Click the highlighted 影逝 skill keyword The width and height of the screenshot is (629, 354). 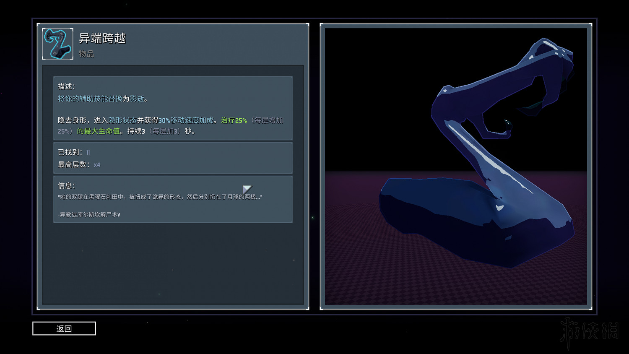137,99
